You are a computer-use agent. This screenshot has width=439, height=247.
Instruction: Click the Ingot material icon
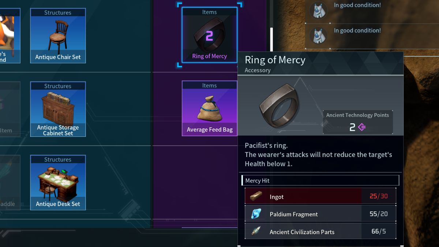(x=256, y=197)
